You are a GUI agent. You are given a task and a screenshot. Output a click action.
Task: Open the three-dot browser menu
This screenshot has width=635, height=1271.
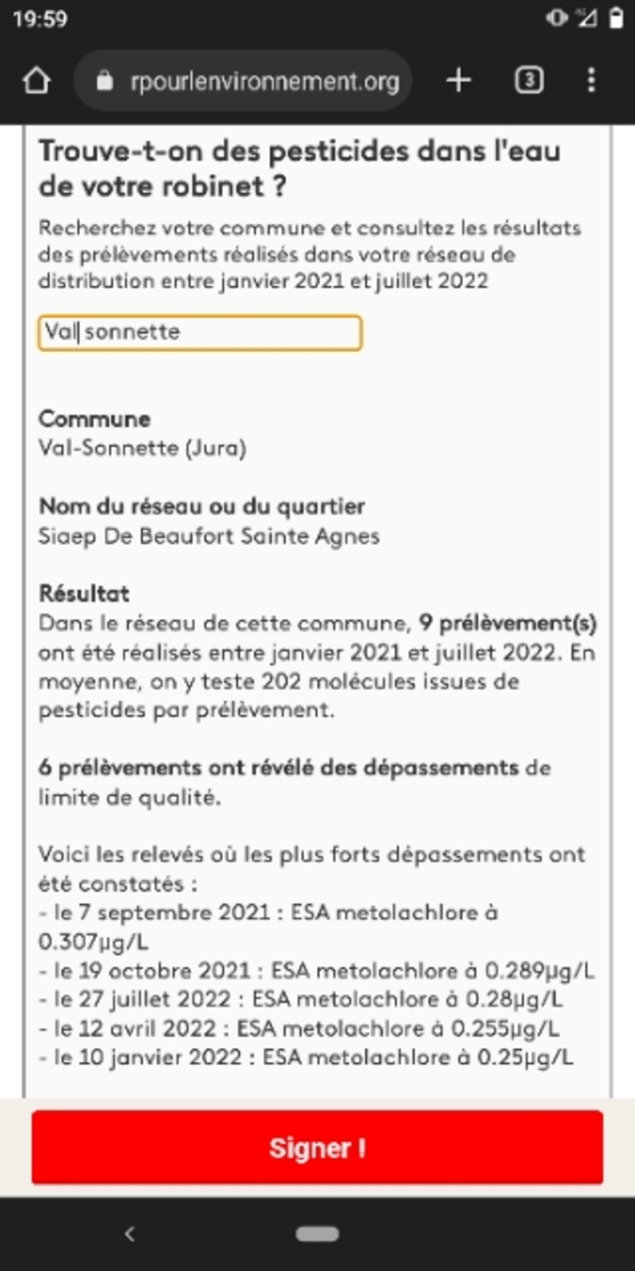[x=591, y=80]
